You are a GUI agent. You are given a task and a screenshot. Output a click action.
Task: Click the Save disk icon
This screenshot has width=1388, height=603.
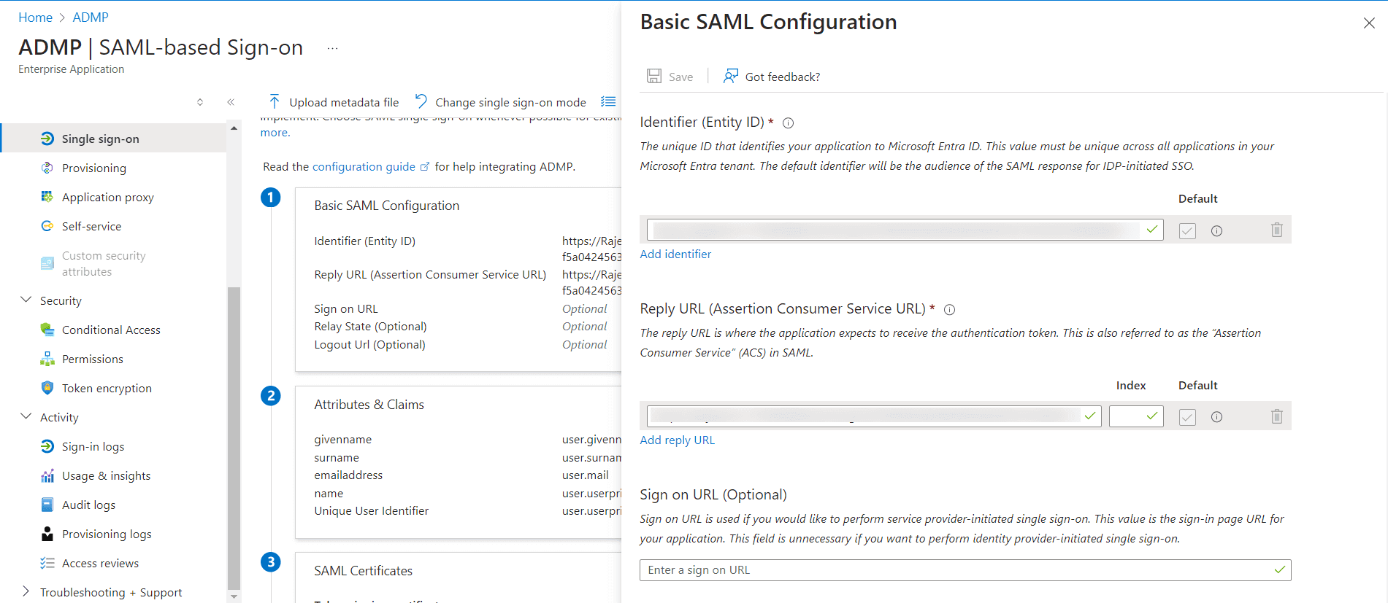coord(654,77)
